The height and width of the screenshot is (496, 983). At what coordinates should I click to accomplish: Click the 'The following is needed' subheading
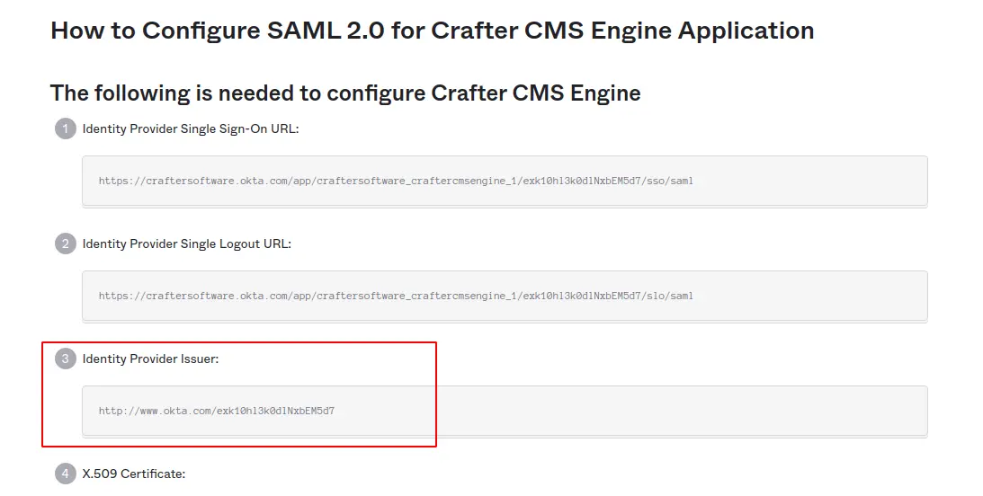coord(345,93)
